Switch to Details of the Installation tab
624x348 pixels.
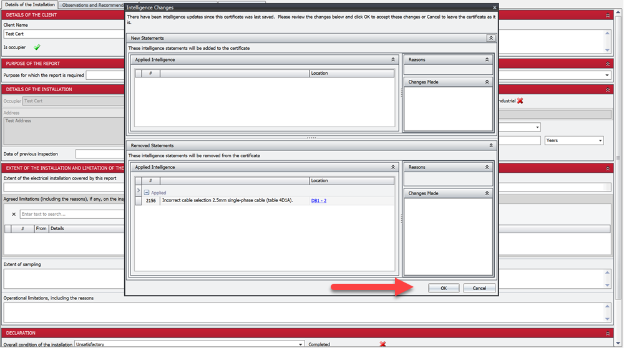(30, 5)
